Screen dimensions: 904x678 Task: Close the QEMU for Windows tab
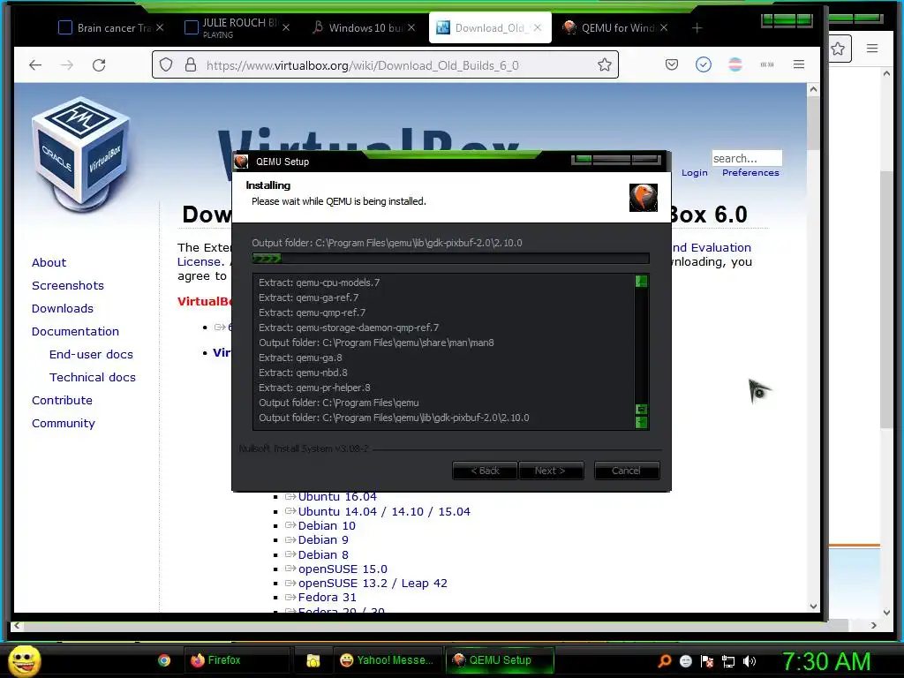[x=664, y=27]
